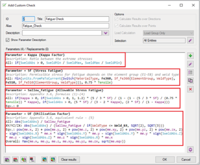Image resolution: width=200 pixels, height=165 pixels.
Task: Delete parameter with the red X icon
Action: (190, 89)
